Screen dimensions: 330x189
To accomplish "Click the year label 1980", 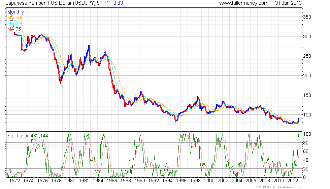I will [70, 181].
